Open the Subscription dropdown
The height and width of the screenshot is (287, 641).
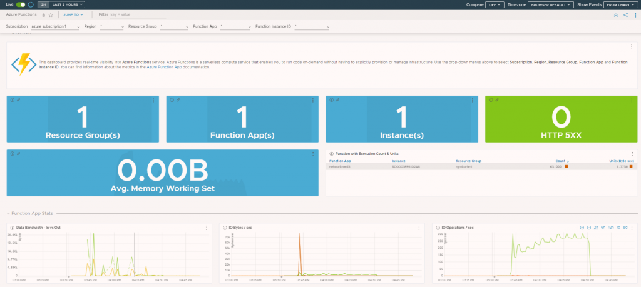55,26
